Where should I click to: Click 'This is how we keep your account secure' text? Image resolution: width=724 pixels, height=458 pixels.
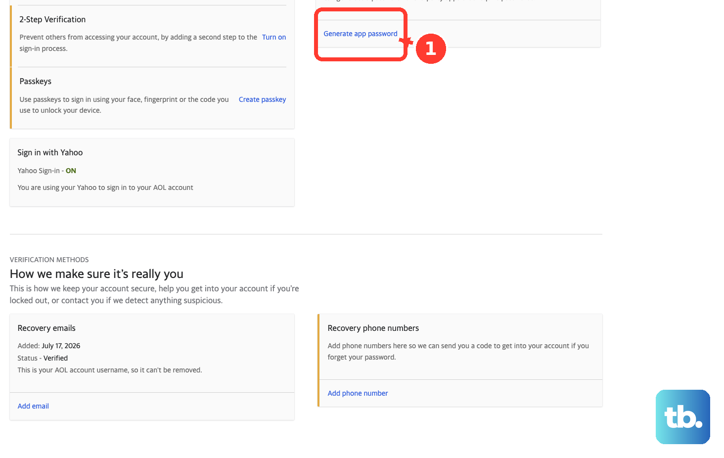[x=154, y=294]
